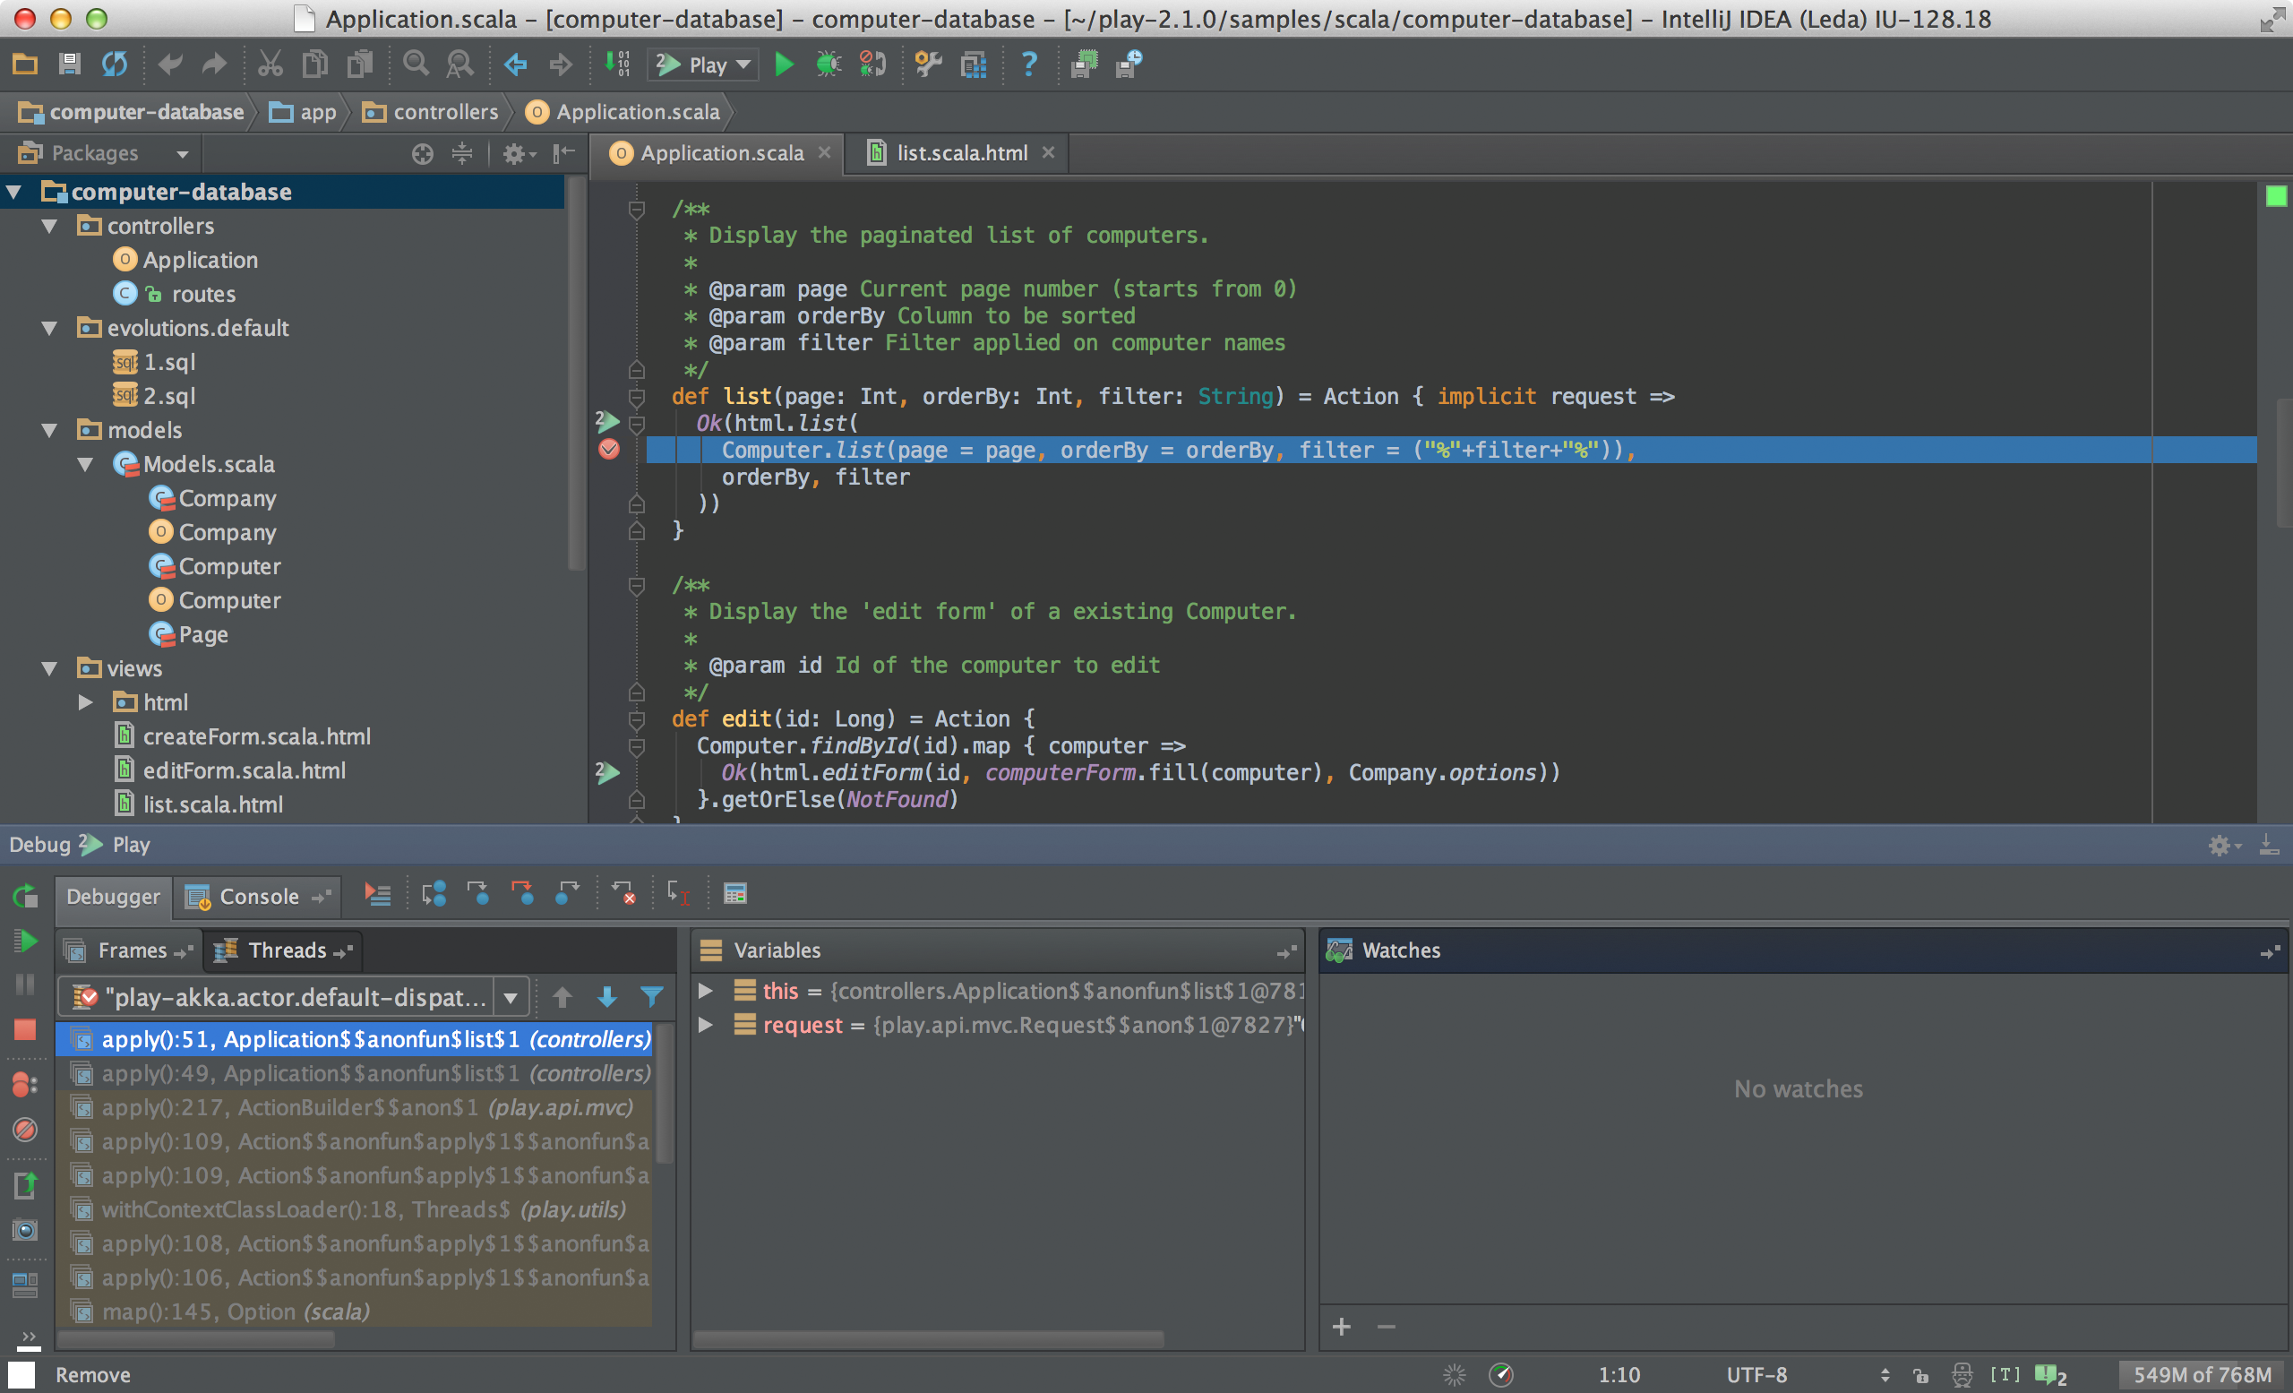Open Settings wrench icon in toolbar
This screenshot has height=1393, width=2293.
pos(928,64)
